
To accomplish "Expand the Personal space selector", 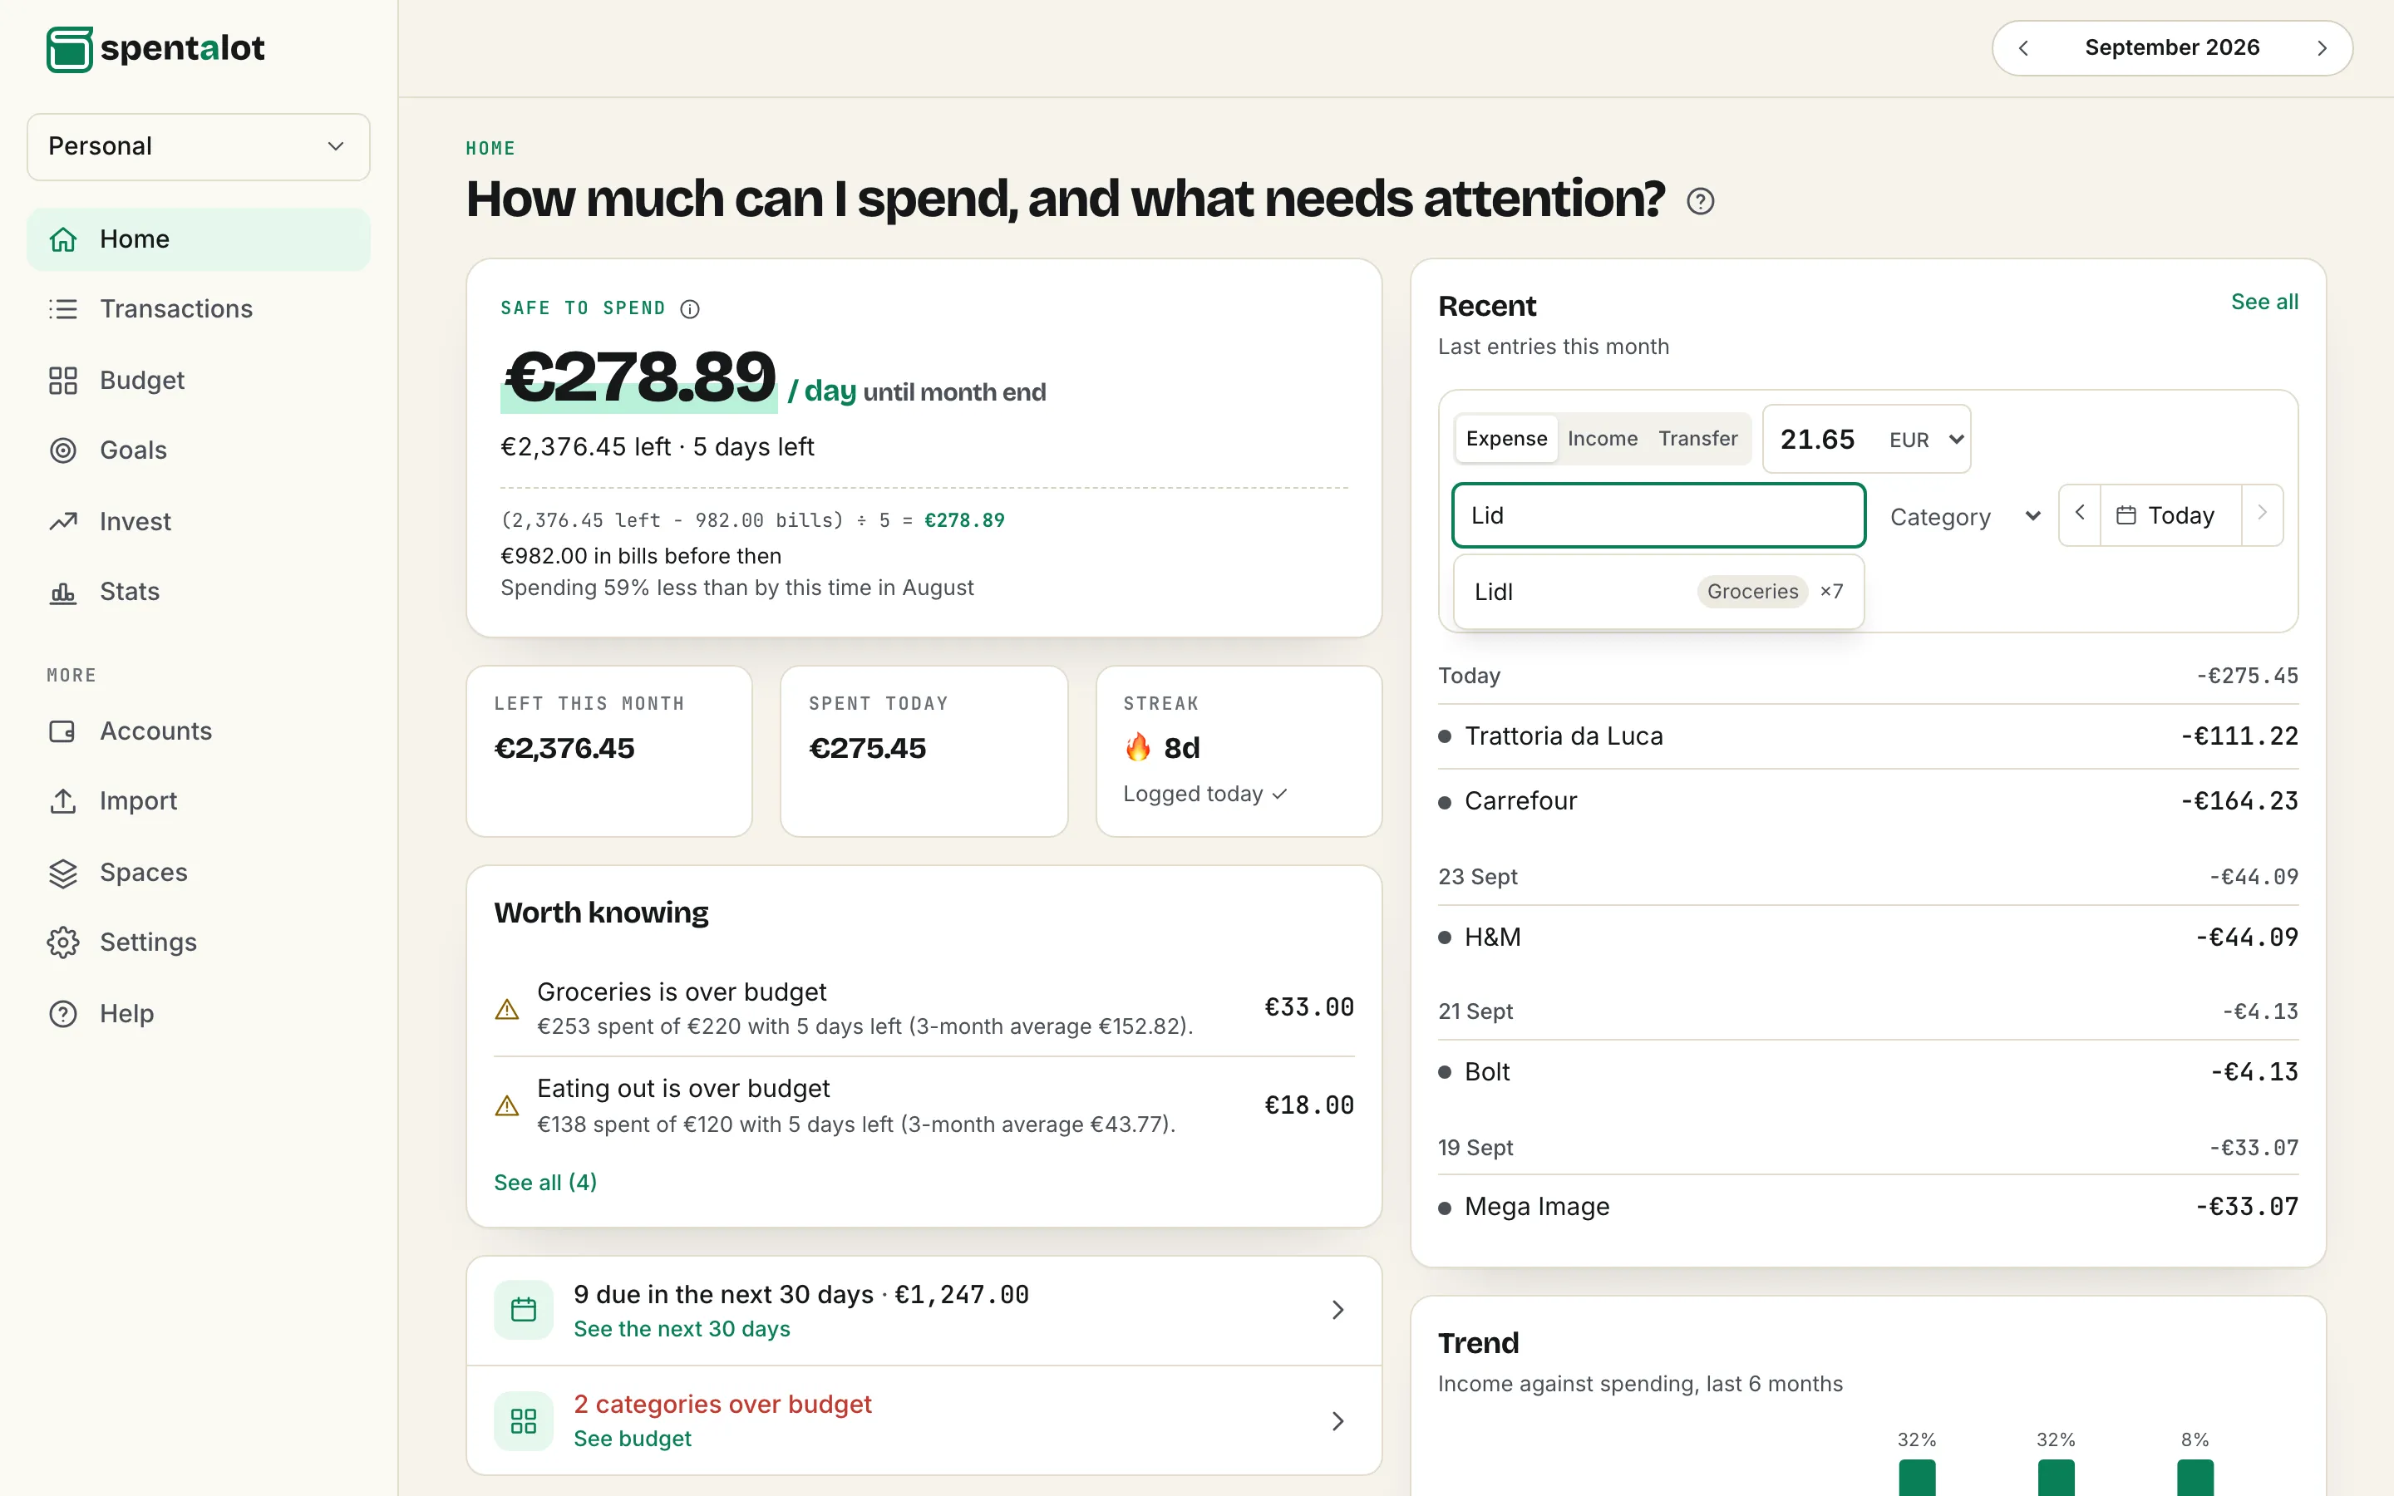I will (198, 146).
